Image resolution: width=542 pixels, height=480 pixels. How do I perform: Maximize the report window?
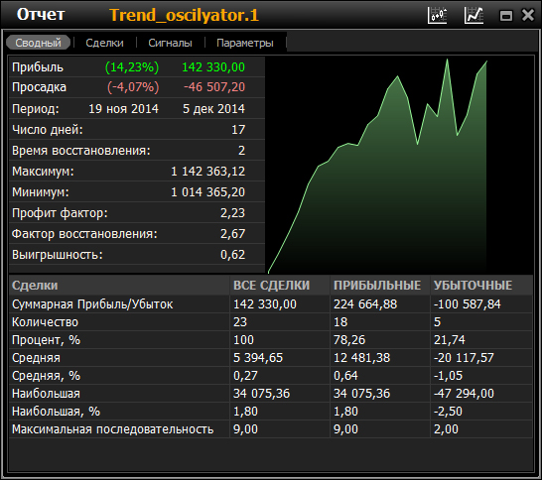click(506, 16)
